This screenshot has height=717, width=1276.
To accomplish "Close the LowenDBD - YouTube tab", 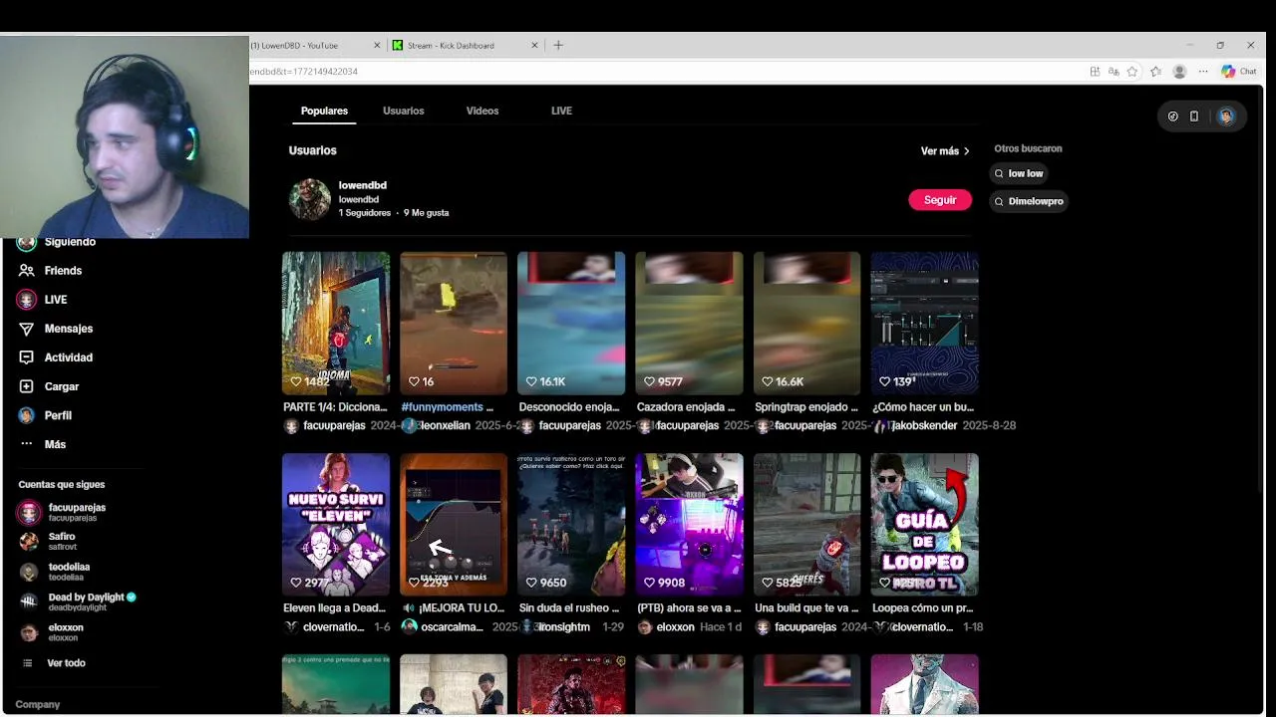I will click(x=377, y=45).
